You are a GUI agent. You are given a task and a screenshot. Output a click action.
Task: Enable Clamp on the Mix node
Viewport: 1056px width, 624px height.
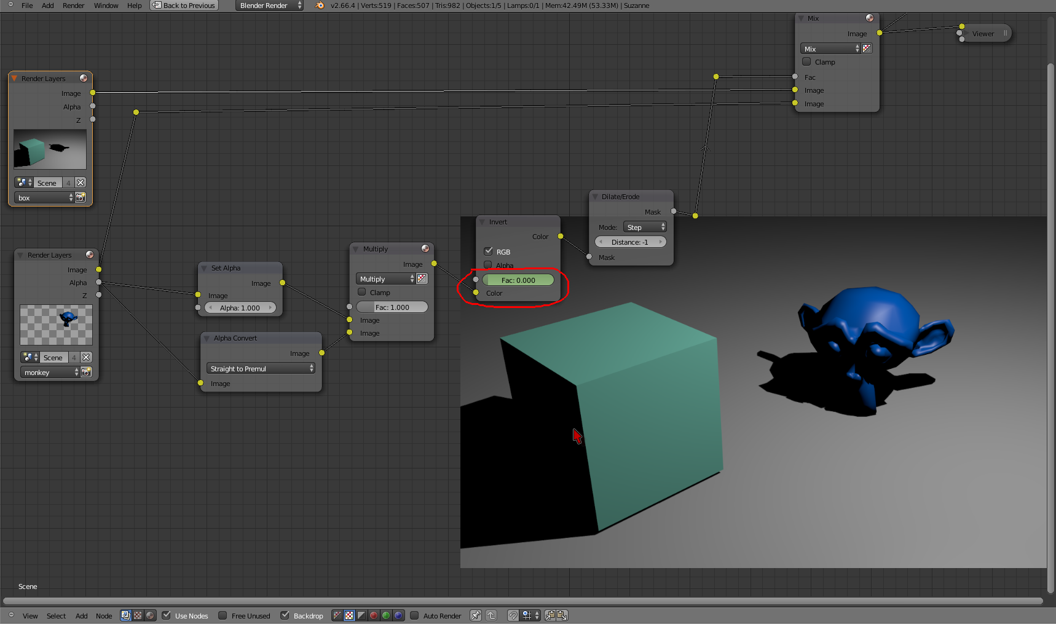(x=806, y=61)
